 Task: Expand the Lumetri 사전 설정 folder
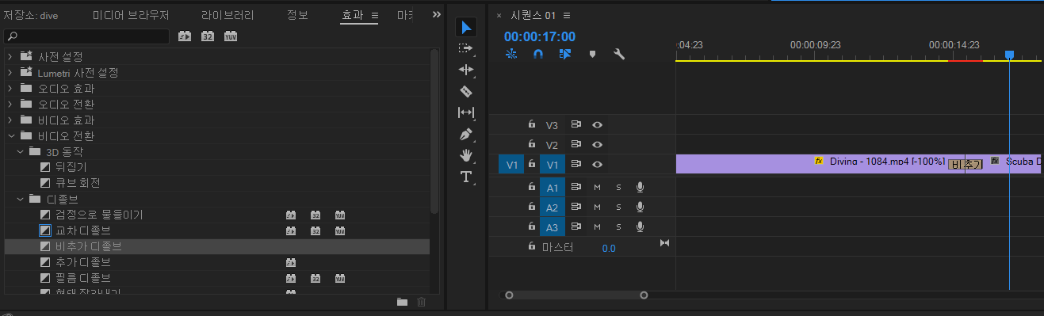(10, 72)
